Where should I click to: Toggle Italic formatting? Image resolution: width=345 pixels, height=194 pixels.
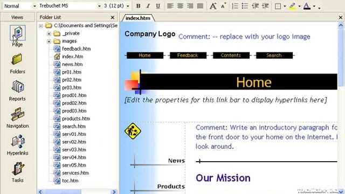(148, 6)
